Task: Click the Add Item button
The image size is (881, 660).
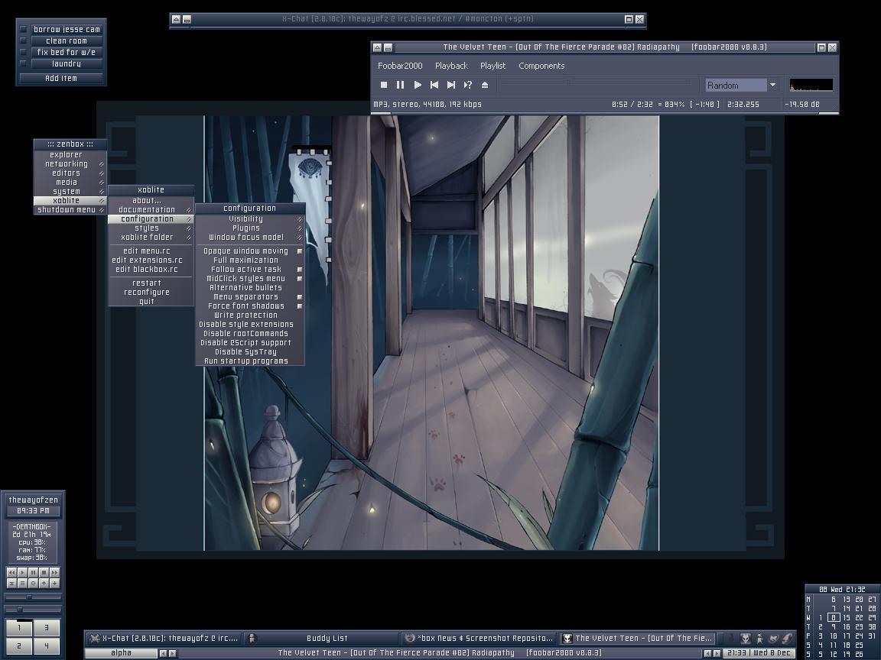Action: pyautogui.click(x=61, y=78)
